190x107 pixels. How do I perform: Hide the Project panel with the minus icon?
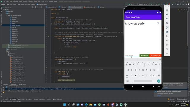click(x=44, y=7)
